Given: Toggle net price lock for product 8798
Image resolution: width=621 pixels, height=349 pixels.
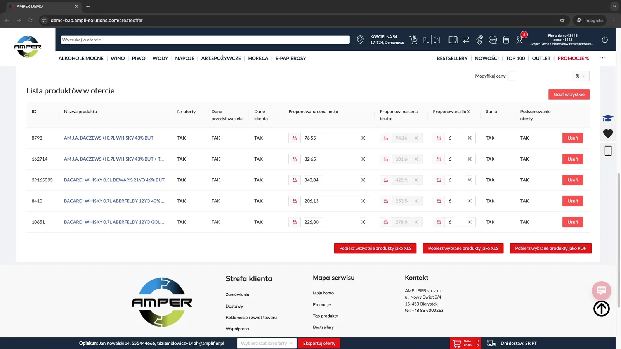Looking at the screenshot, I should pyautogui.click(x=295, y=138).
